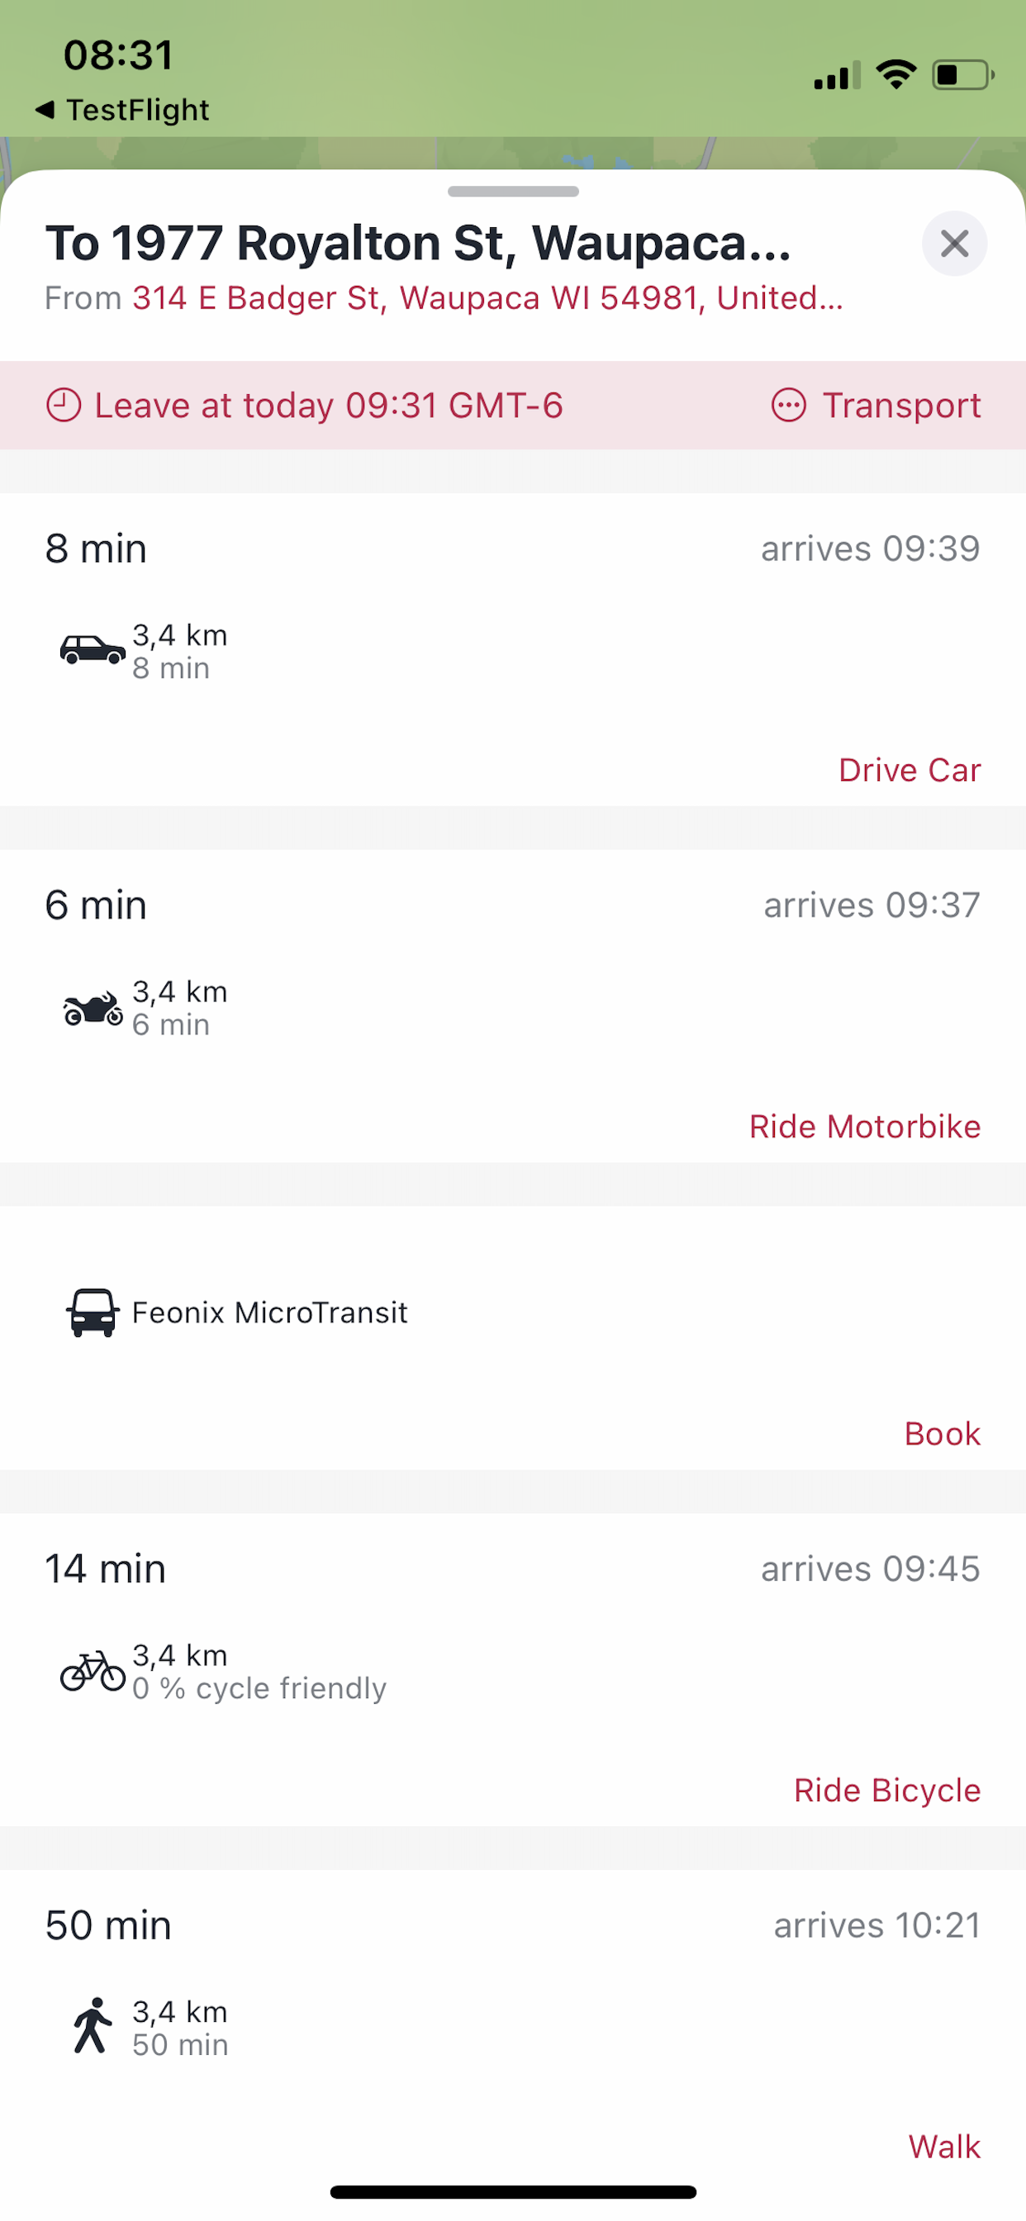Book the Feonix MicroTransit ride
Viewport: 1026px width, 2221px height.
[943, 1434]
